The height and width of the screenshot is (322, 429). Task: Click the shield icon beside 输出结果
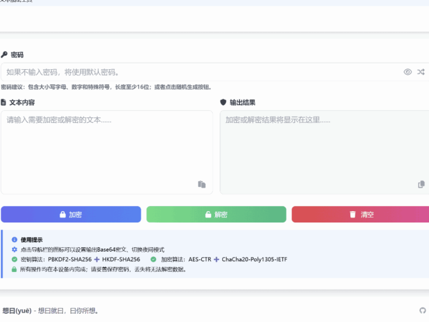click(223, 102)
